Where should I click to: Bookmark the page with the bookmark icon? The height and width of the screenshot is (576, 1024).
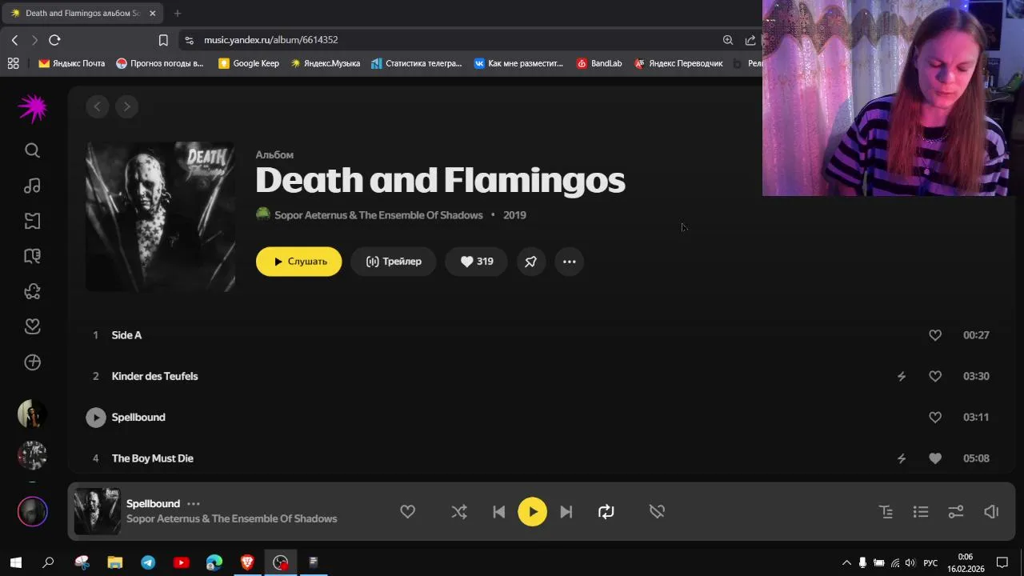tap(163, 40)
